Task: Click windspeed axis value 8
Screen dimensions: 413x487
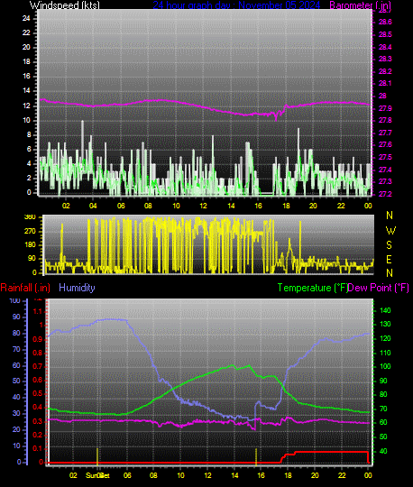Action: (29, 134)
